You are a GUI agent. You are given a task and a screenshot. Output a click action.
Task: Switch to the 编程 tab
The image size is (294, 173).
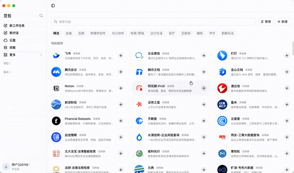[200, 33]
